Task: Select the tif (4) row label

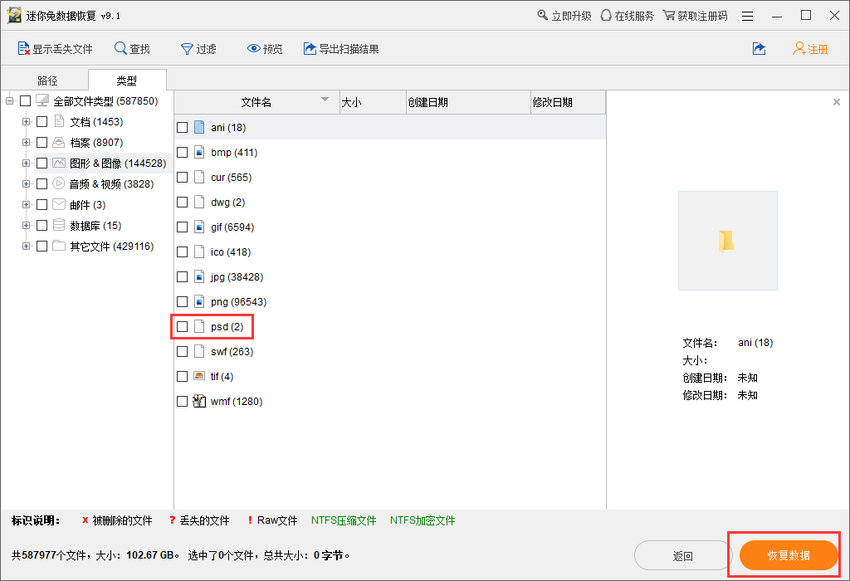Action: pos(222,377)
